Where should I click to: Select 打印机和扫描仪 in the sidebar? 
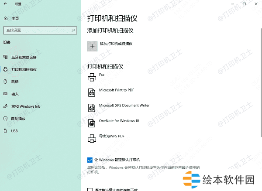coord(24,69)
